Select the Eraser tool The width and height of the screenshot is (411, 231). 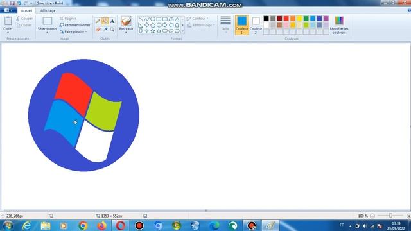(98, 29)
